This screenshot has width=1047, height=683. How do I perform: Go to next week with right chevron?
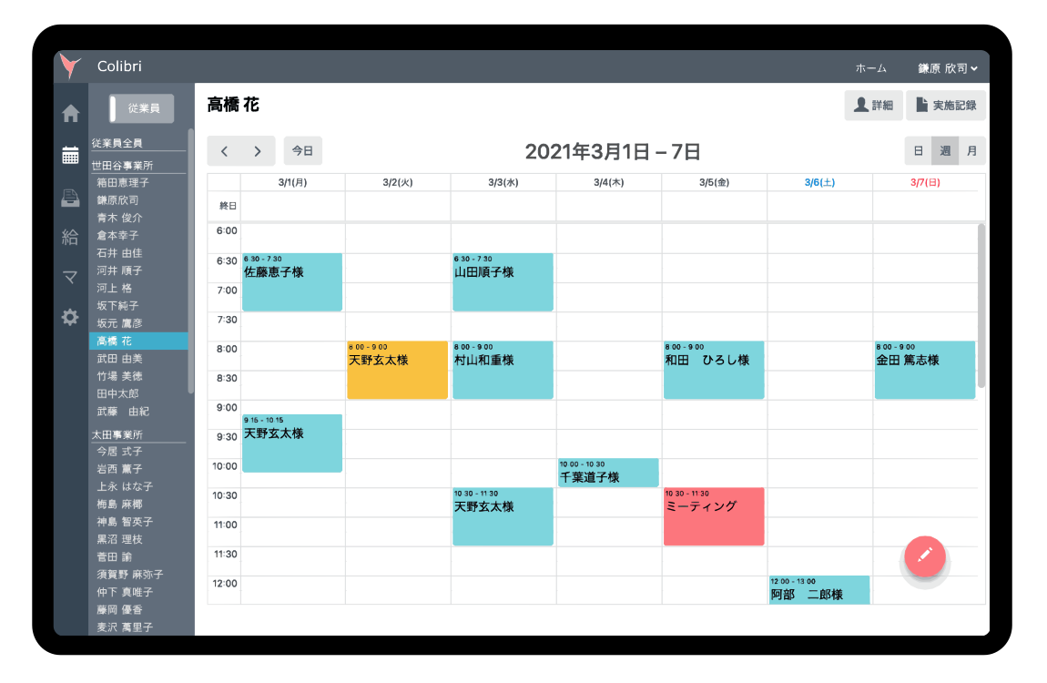(258, 151)
